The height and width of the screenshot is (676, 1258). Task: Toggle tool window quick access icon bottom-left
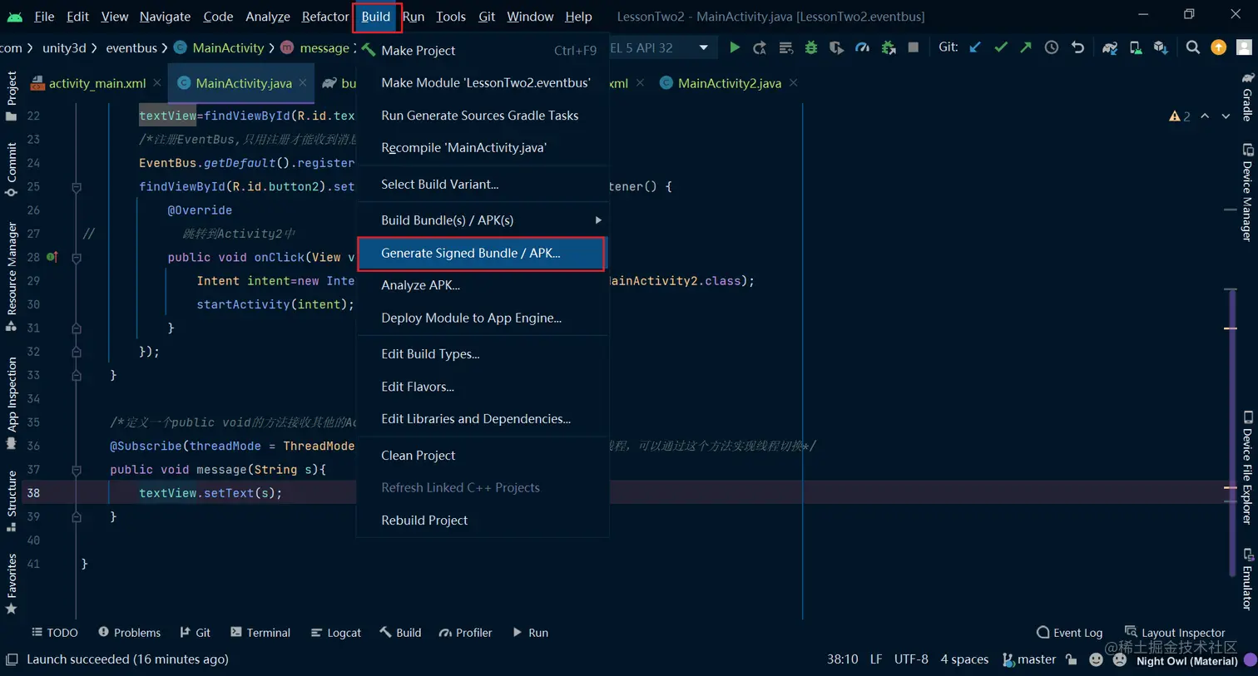12,659
